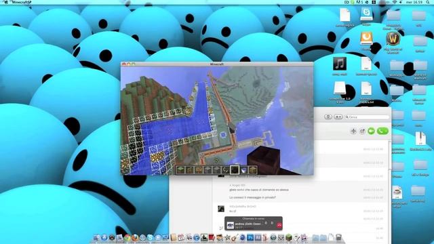Select the selected dark obsidian hotbar slot
Screen dimensions: 434x244
click(235, 170)
